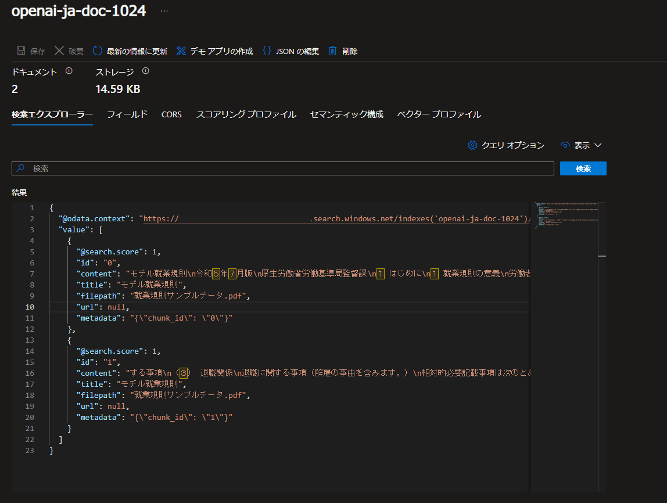667x503 pixels.
Task: Click the 14.59 KB storage value
Action: pyautogui.click(x=118, y=89)
